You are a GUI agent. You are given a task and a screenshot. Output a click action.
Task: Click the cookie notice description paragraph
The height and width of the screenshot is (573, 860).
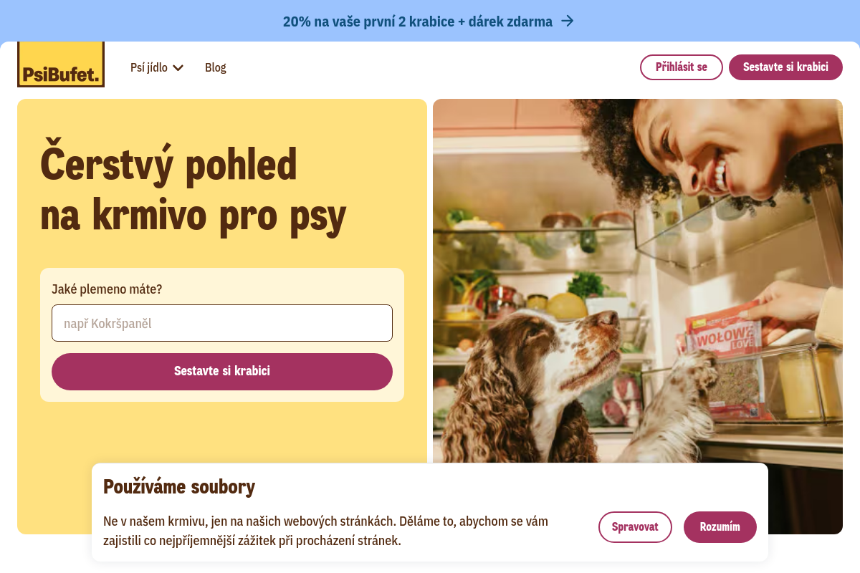pos(325,531)
